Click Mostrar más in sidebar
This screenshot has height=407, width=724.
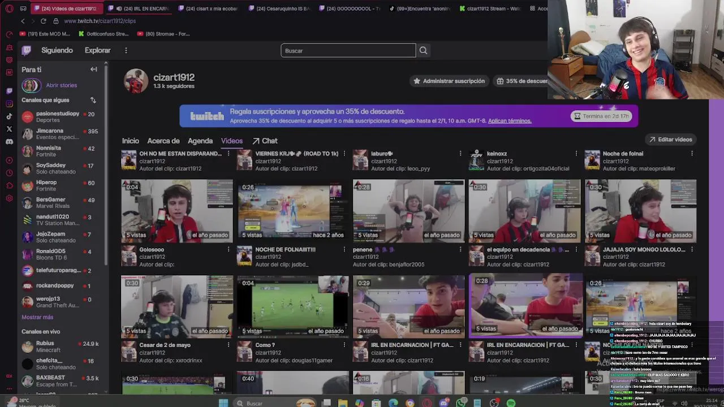pyautogui.click(x=37, y=317)
